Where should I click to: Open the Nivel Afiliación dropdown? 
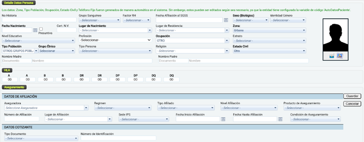pyautogui.click(x=249, y=108)
